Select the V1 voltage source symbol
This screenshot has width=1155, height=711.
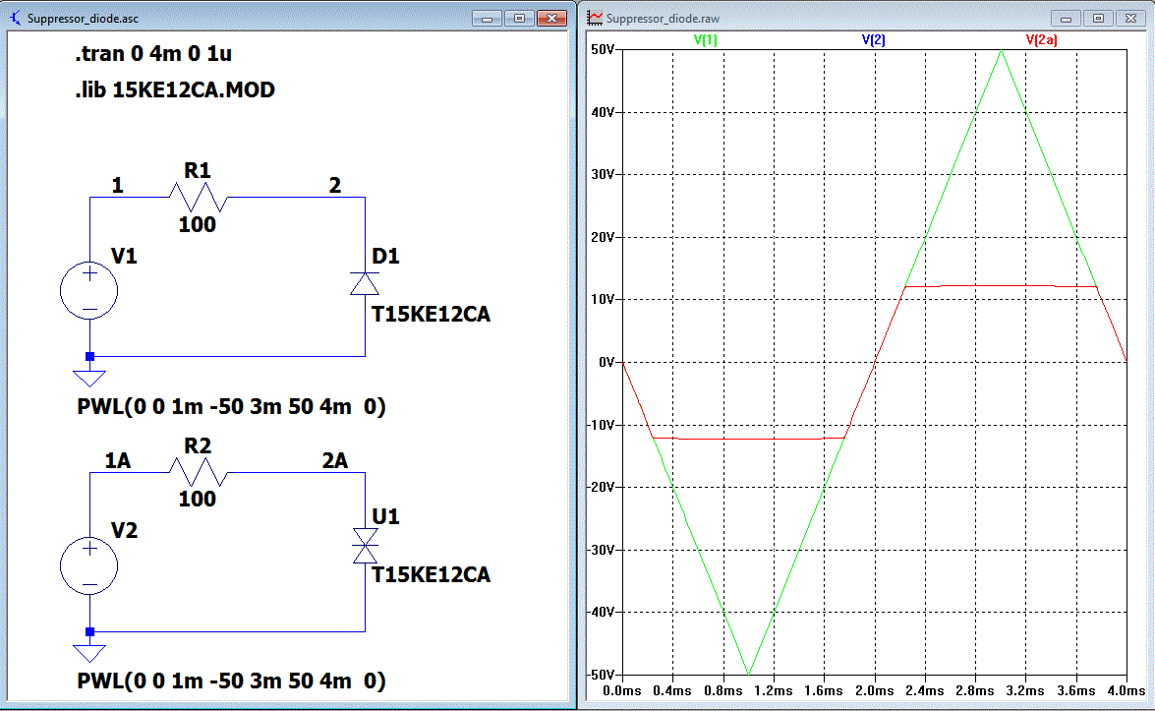[x=89, y=291]
